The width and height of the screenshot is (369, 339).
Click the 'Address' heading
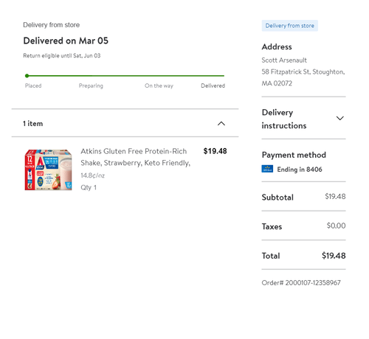coord(277,46)
